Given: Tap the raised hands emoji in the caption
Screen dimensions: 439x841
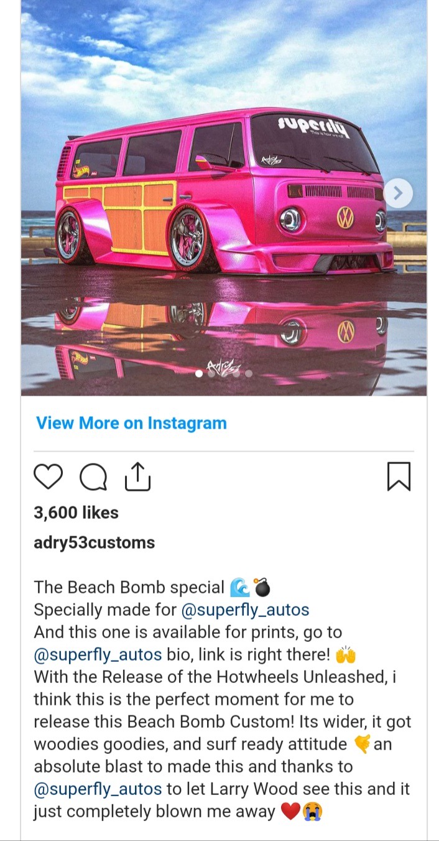Looking at the screenshot, I should [x=344, y=654].
